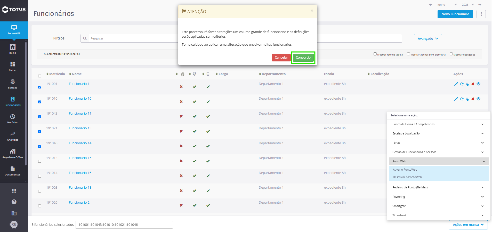492x232 pixels.
Task: Open the CE user avatar
Action: (14, 224)
